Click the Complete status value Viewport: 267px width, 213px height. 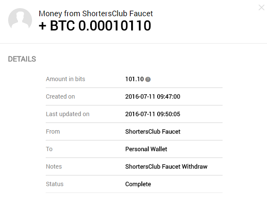pyautogui.click(x=138, y=184)
